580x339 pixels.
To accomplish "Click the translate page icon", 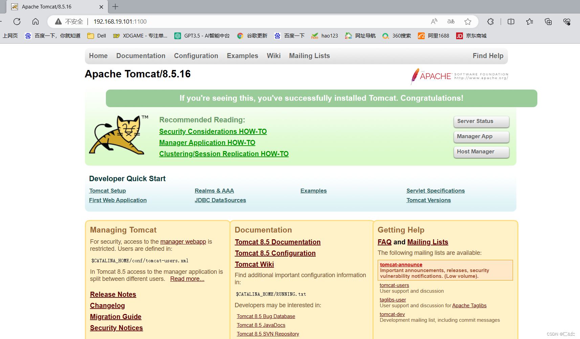I will [x=451, y=22].
